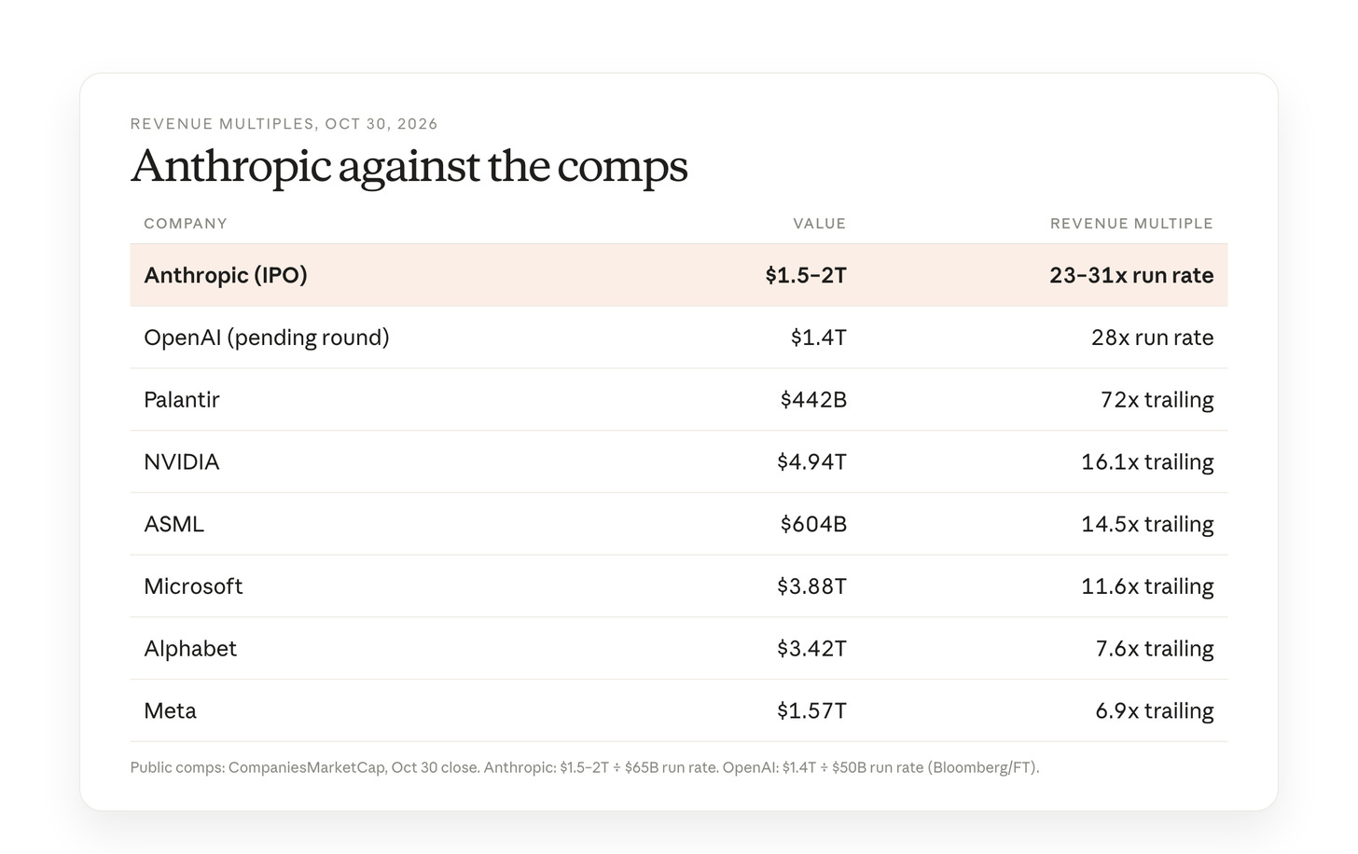Click the VALUE column header

(x=820, y=224)
